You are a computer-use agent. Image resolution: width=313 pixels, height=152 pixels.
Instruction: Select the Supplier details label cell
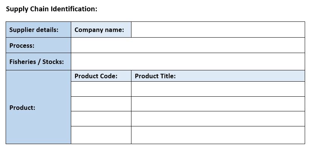click(x=38, y=30)
